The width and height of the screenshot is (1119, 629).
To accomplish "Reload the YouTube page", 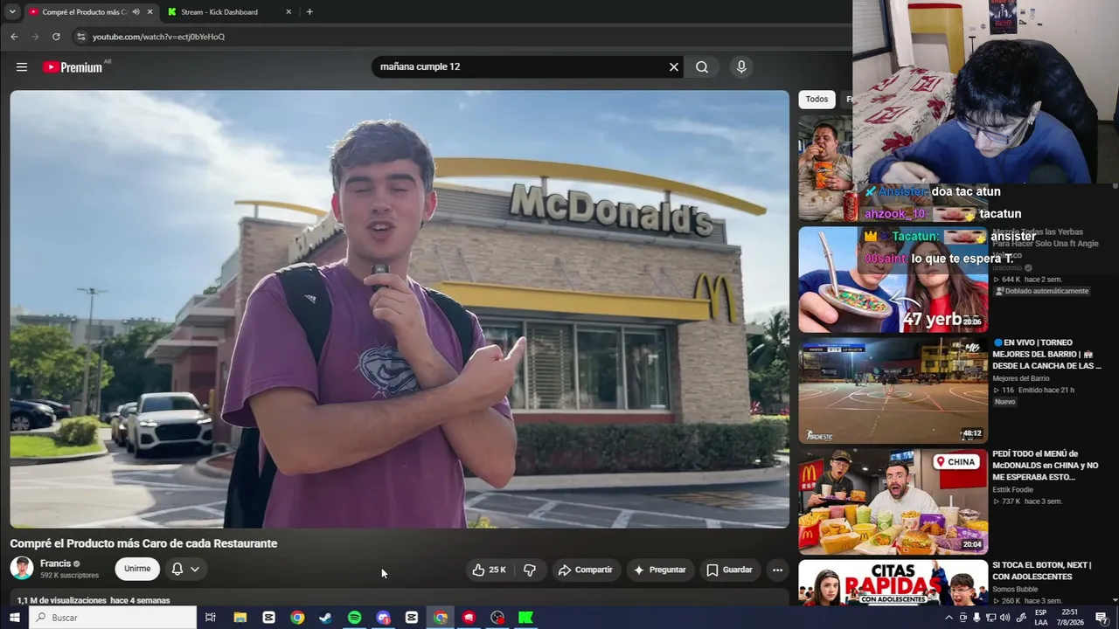I will coord(56,37).
